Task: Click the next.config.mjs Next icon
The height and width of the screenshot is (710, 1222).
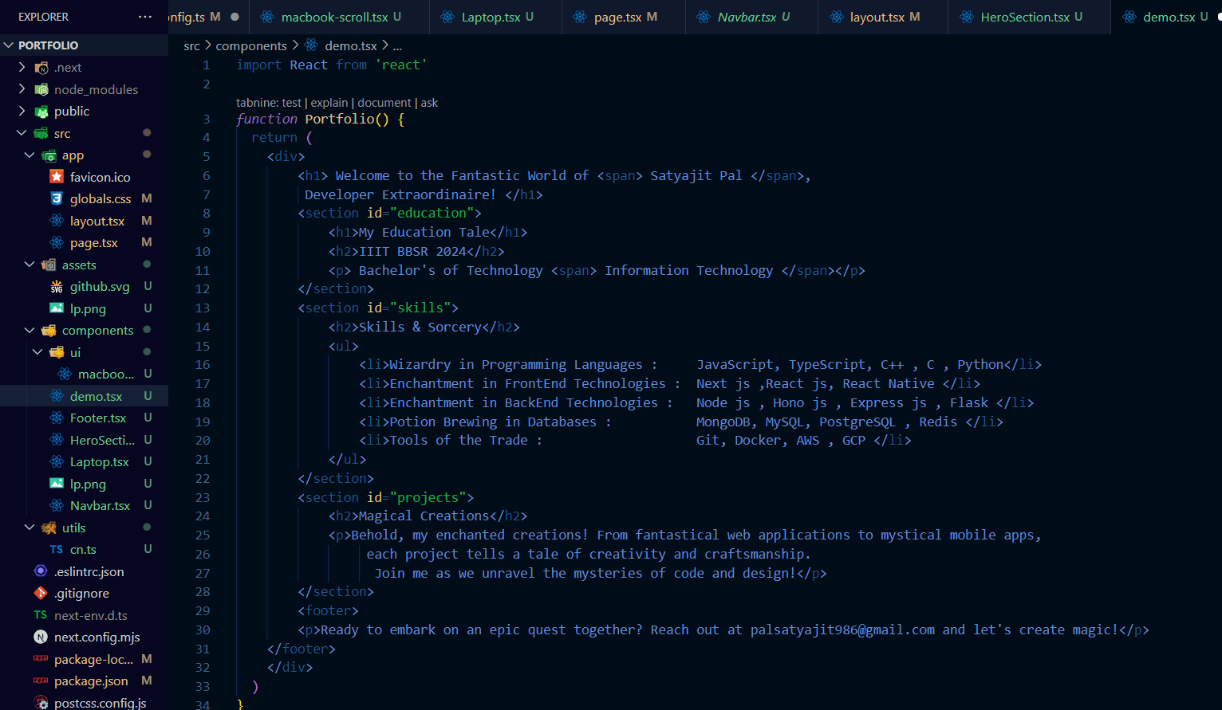Action: pos(41,637)
